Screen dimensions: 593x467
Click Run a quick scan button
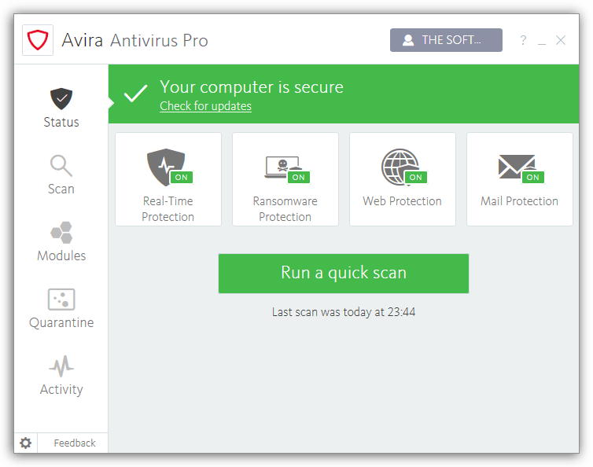344,273
